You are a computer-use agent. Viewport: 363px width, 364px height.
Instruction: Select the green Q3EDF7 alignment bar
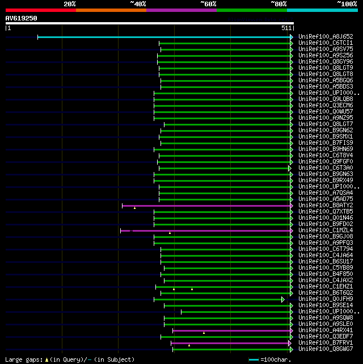click(225, 337)
